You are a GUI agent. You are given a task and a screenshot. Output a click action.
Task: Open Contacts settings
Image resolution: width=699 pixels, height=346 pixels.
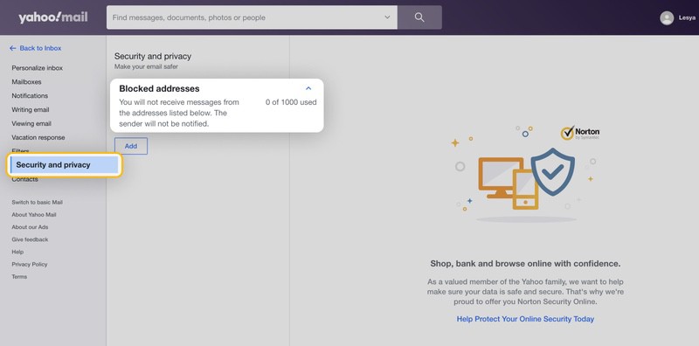[24, 179]
